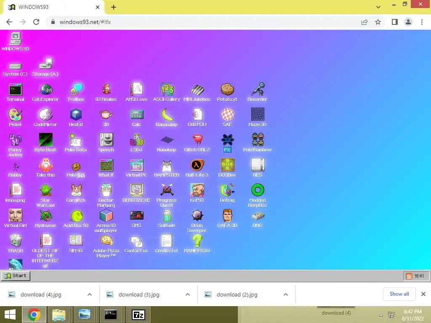The image size is (431, 323).
Task: Open SAE checkered ball icon
Action: tap(227, 118)
